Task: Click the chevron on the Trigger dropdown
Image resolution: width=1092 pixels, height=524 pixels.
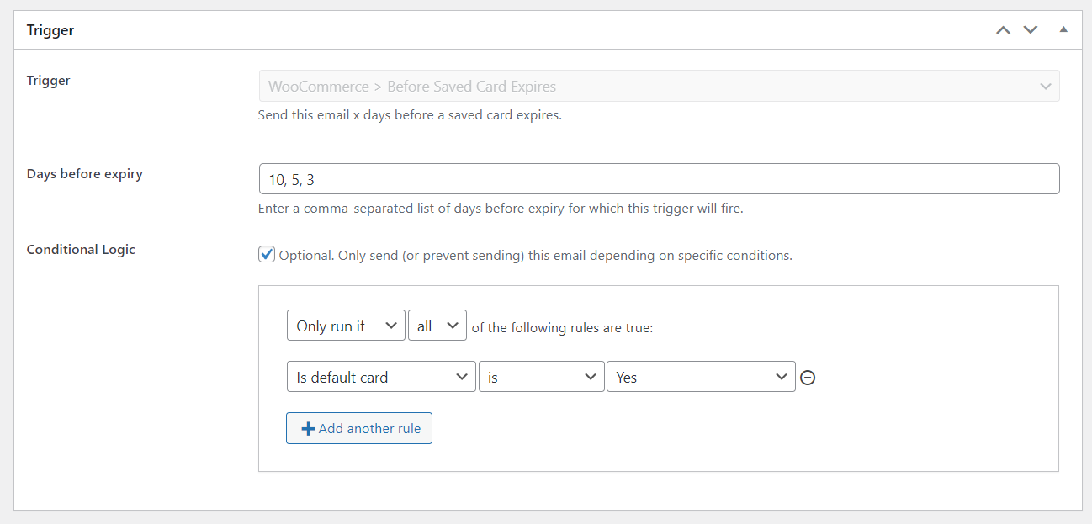Action: pyautogui.click(x=1046, y=86)
